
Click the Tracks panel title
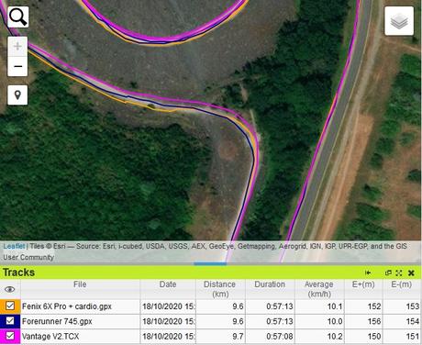coord(18,273)
